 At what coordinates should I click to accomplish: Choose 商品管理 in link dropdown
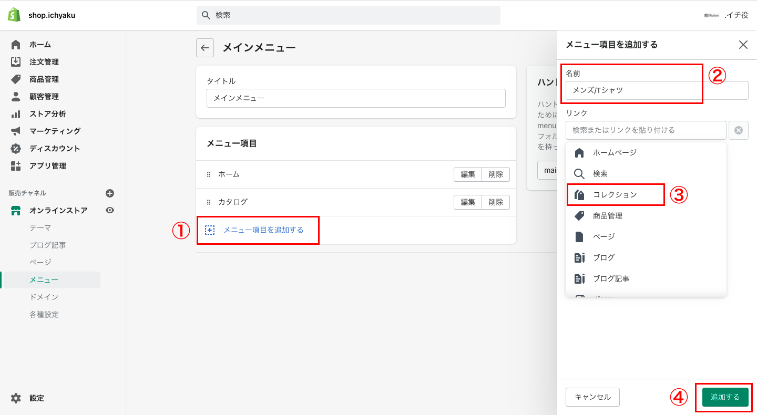(646, 215)
